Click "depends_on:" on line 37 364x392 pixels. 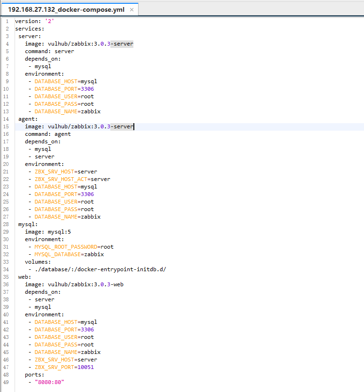pyautogui.click(x=43, y=292)
